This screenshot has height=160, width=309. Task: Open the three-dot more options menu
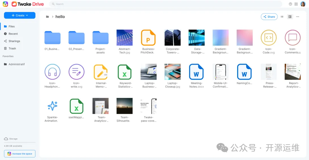click(298, 17)
